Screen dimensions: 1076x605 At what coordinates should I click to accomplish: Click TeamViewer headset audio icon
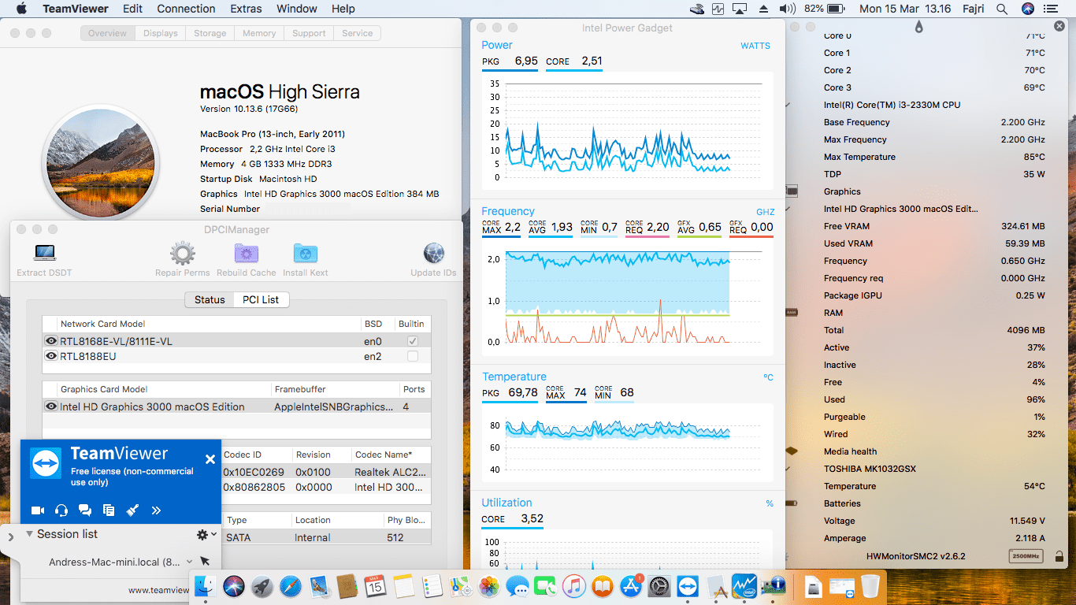(61, 510)
